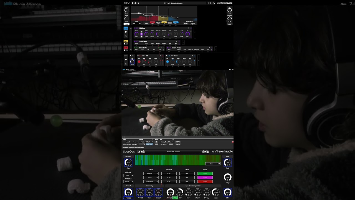355x200 pixels.
Task: Open the Smear effect selector
Action: coord(151,177)
